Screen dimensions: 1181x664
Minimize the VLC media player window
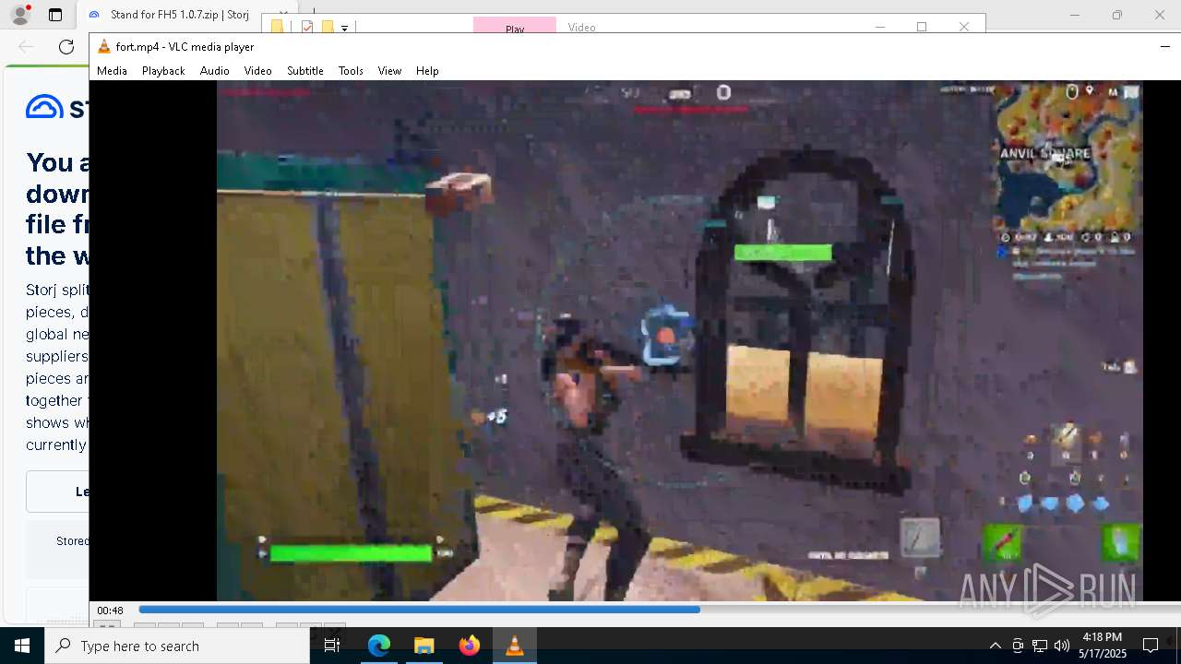click(x=1164, y=46)
